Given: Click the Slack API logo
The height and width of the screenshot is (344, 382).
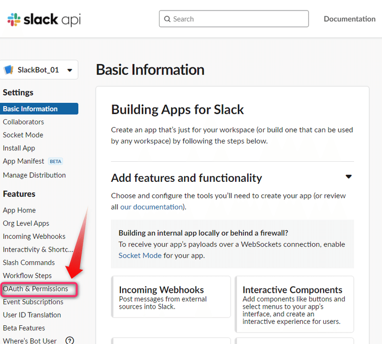Looking at the screenshot, I should click(44, 20).
